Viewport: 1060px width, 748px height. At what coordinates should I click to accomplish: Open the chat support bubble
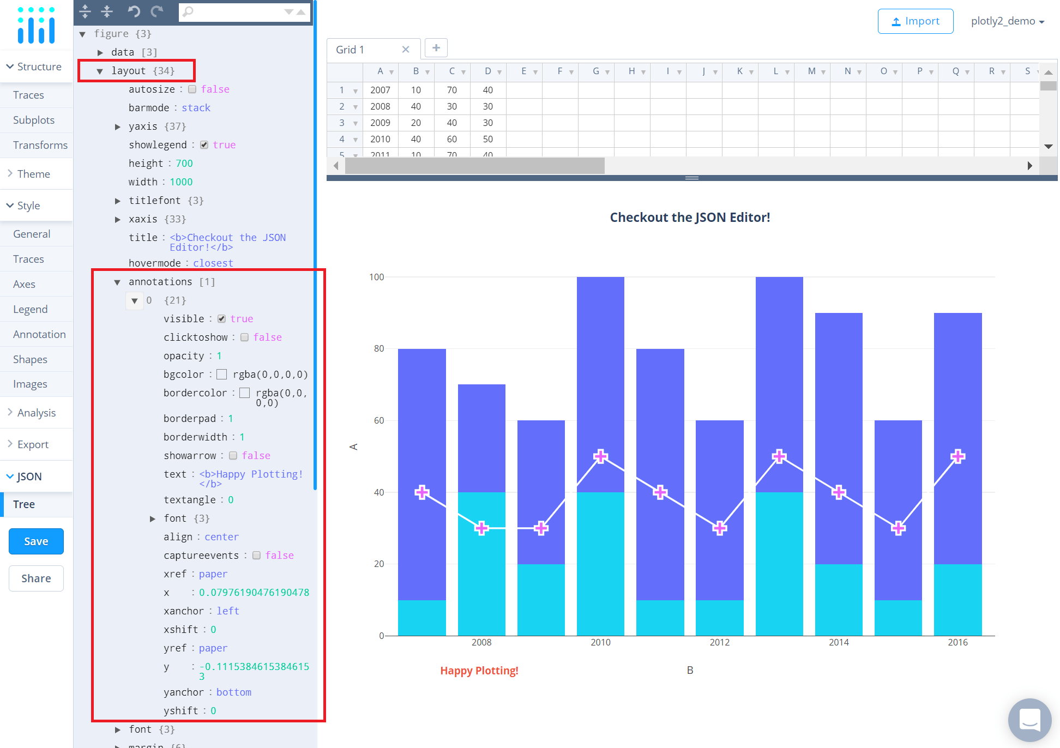pyautogui.click(x=1029, y=720)
